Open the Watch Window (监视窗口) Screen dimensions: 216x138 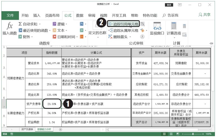click(157, 28)
